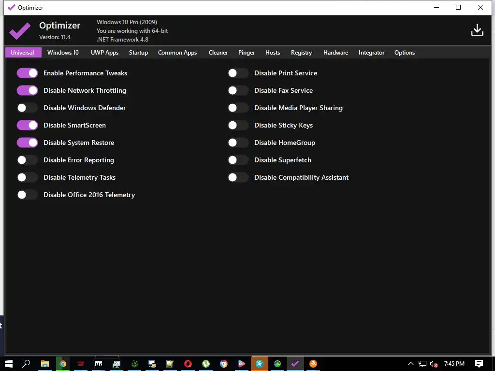Toggle the Disable System Restore switch
The height and width of the screenshot is (371, 495).
[x=27, y=143]
